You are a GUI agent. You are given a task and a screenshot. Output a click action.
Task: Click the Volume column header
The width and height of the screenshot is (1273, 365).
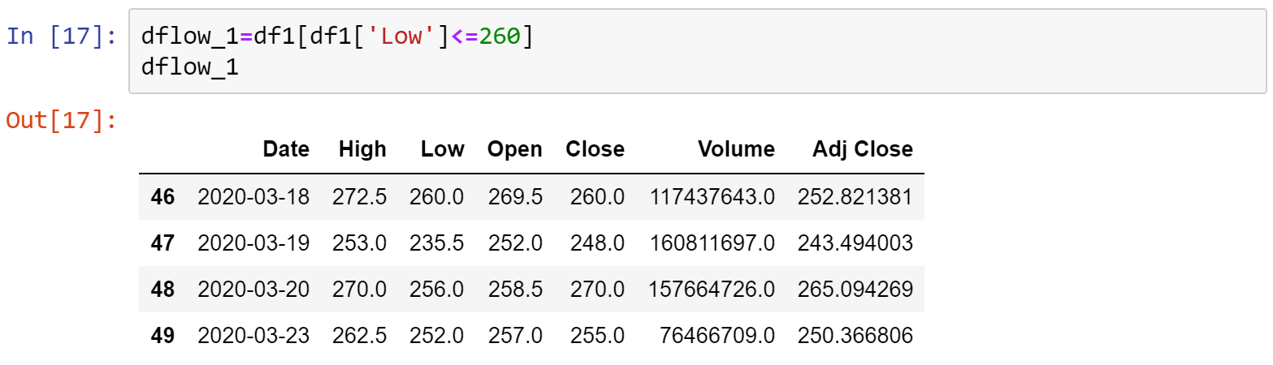[x=736, y=149]
